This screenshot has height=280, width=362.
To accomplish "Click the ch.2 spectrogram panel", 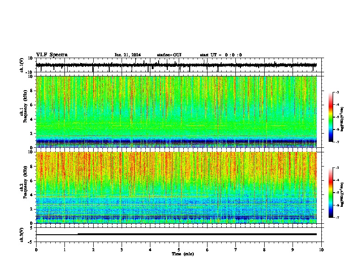I will [176, 188].
